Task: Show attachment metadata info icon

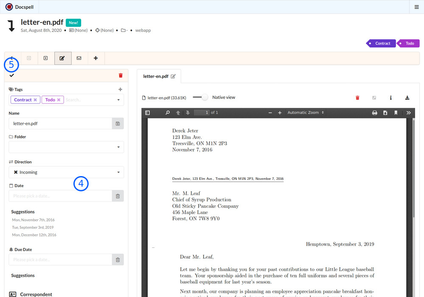Action: [390, 98]
